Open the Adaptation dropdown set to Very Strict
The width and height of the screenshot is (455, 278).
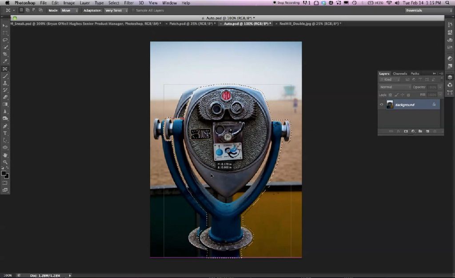pyautogui.click(x=116, y=10)
